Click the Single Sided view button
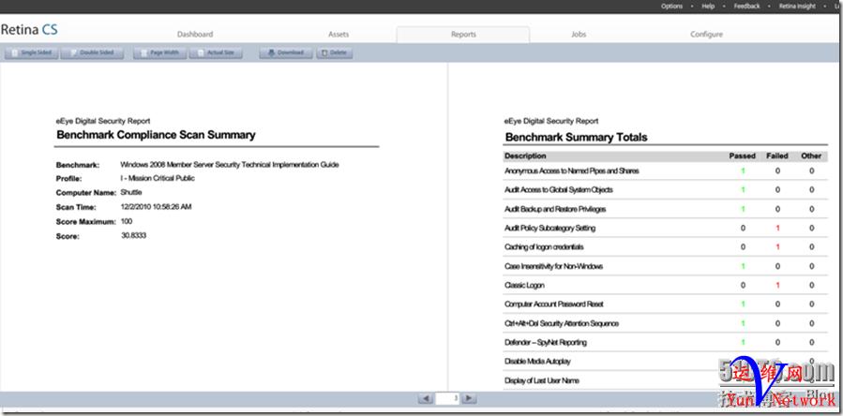Image resolution: width=843 pixels, height=416 pixels. pyautogui.click(x=32, y=52)
